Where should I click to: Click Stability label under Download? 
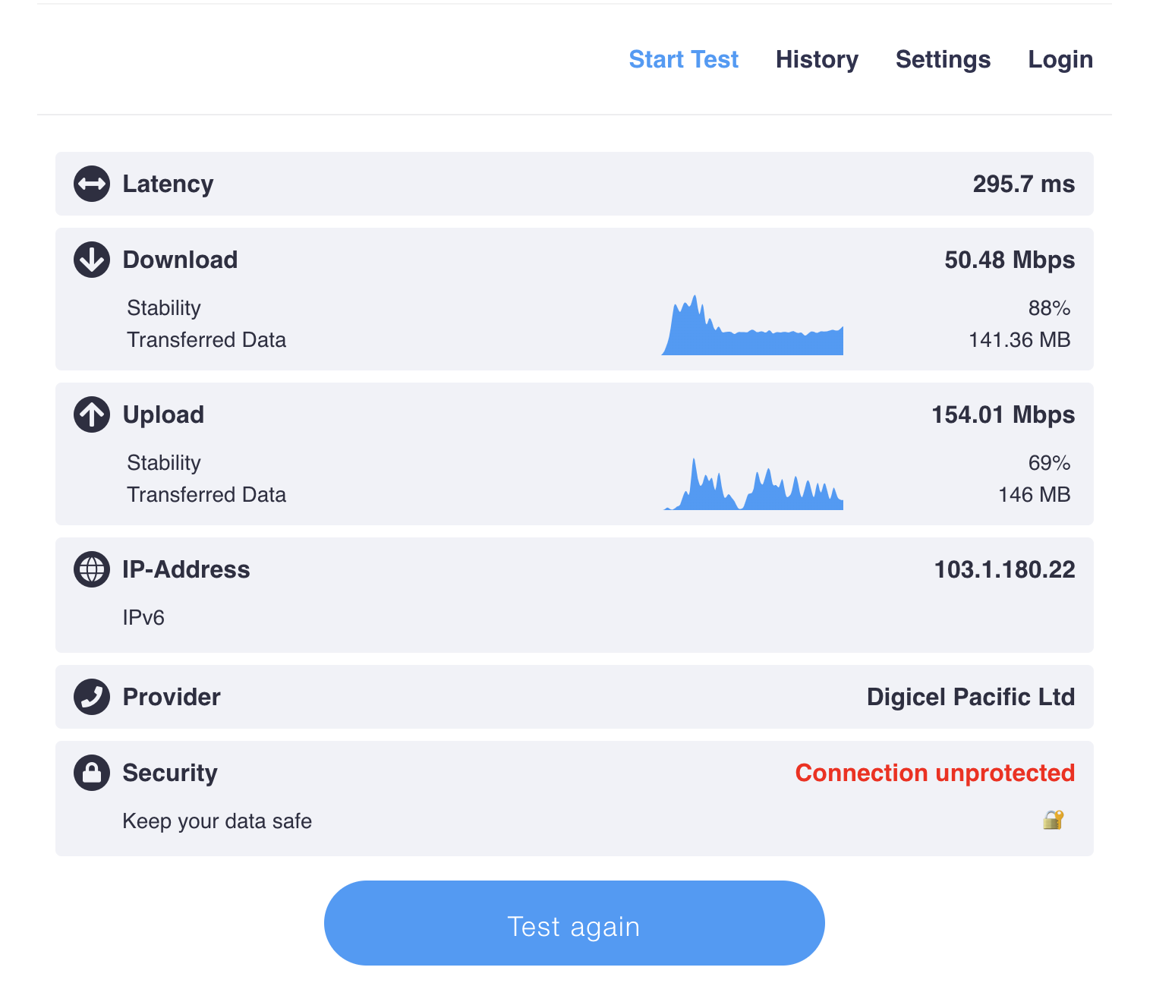click(x=164, y=308)
